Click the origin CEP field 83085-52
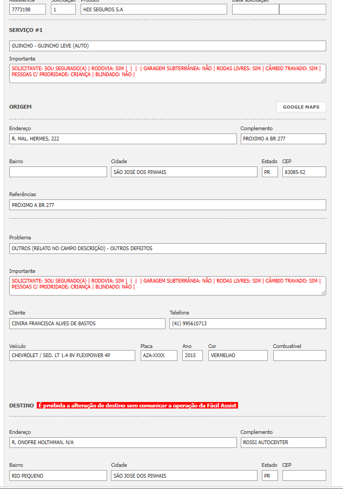Image resolution: width=343 pixels, height=489 pixels. pyautogui.click(x=304, y=172)
